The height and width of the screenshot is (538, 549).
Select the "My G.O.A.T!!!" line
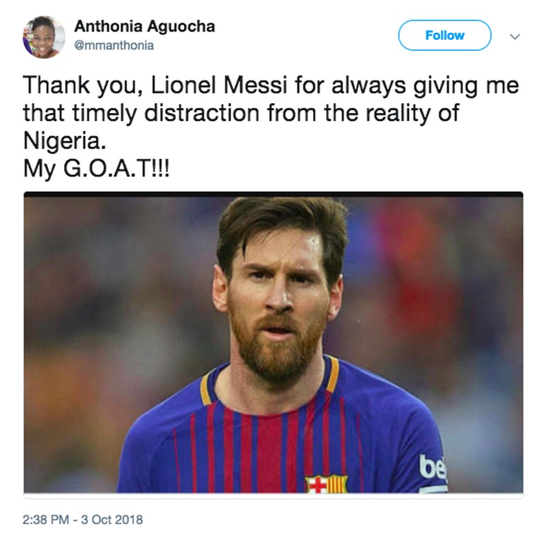coord(95,168)
